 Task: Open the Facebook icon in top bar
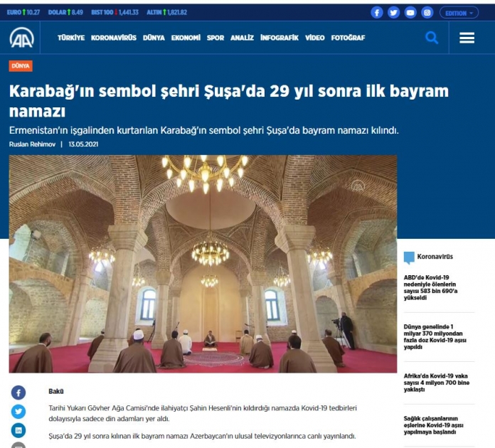[x=377, y=13]
